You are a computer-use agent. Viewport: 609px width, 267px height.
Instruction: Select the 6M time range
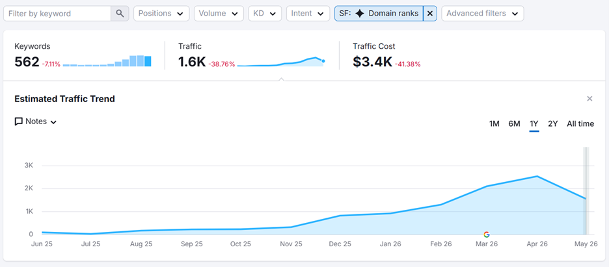(x=514, y=124)
